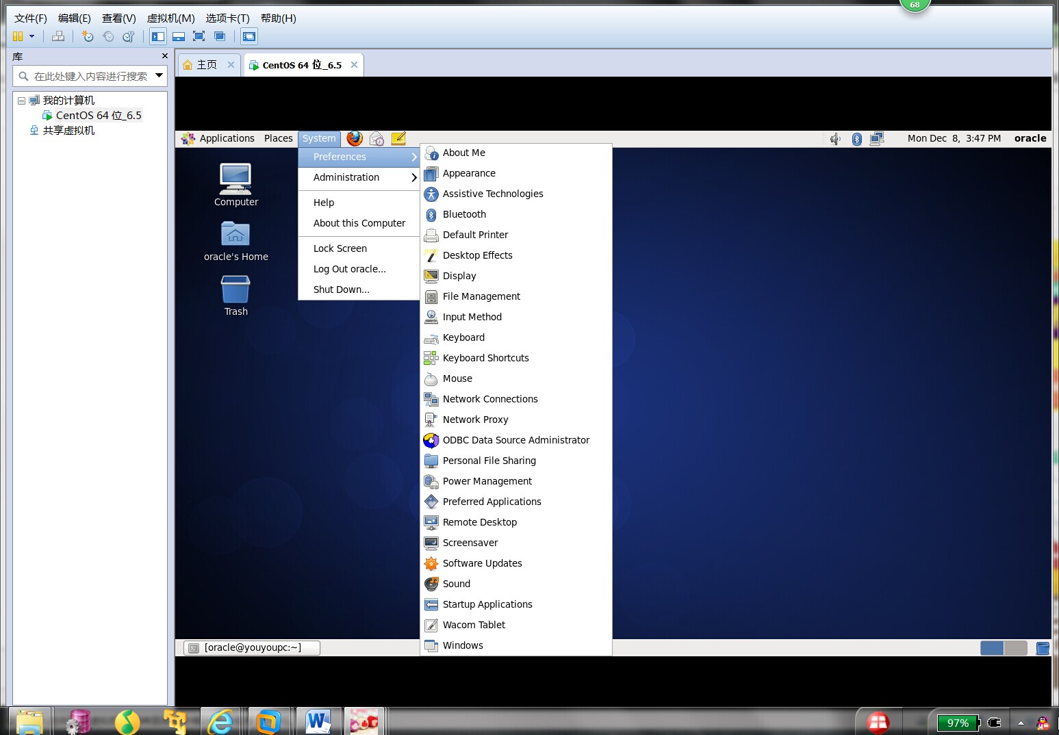Open ODBC Data Source Administrator
The height and width of the screenshot is (735, 1059).
515,440
